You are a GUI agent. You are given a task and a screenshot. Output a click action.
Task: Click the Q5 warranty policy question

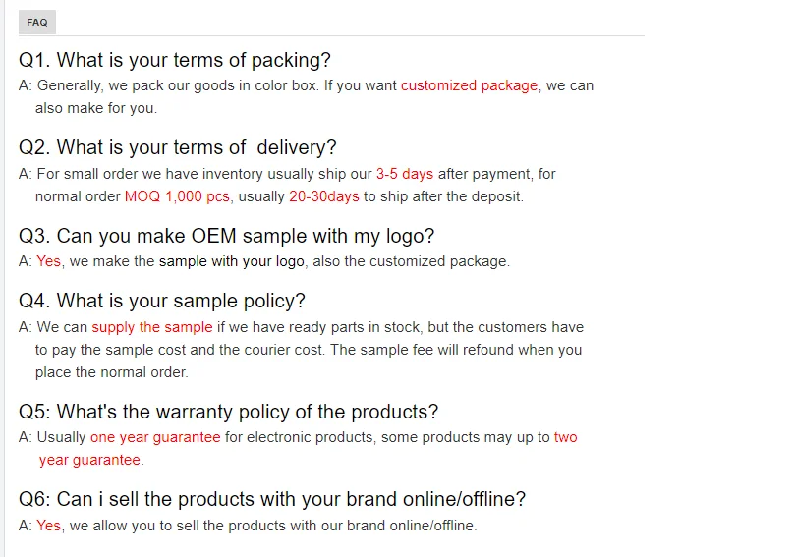coord(229,412)
